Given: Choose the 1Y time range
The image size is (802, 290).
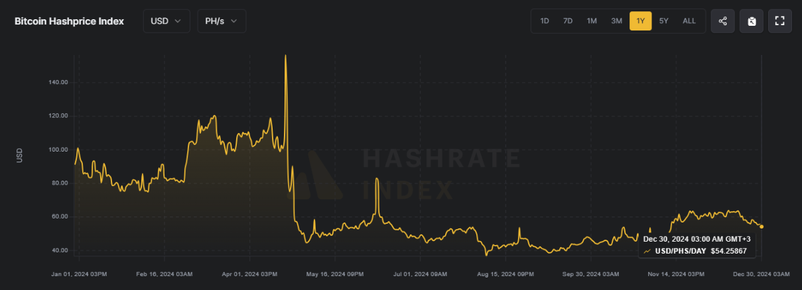Looking at the screenshot, I should point(640,21).
